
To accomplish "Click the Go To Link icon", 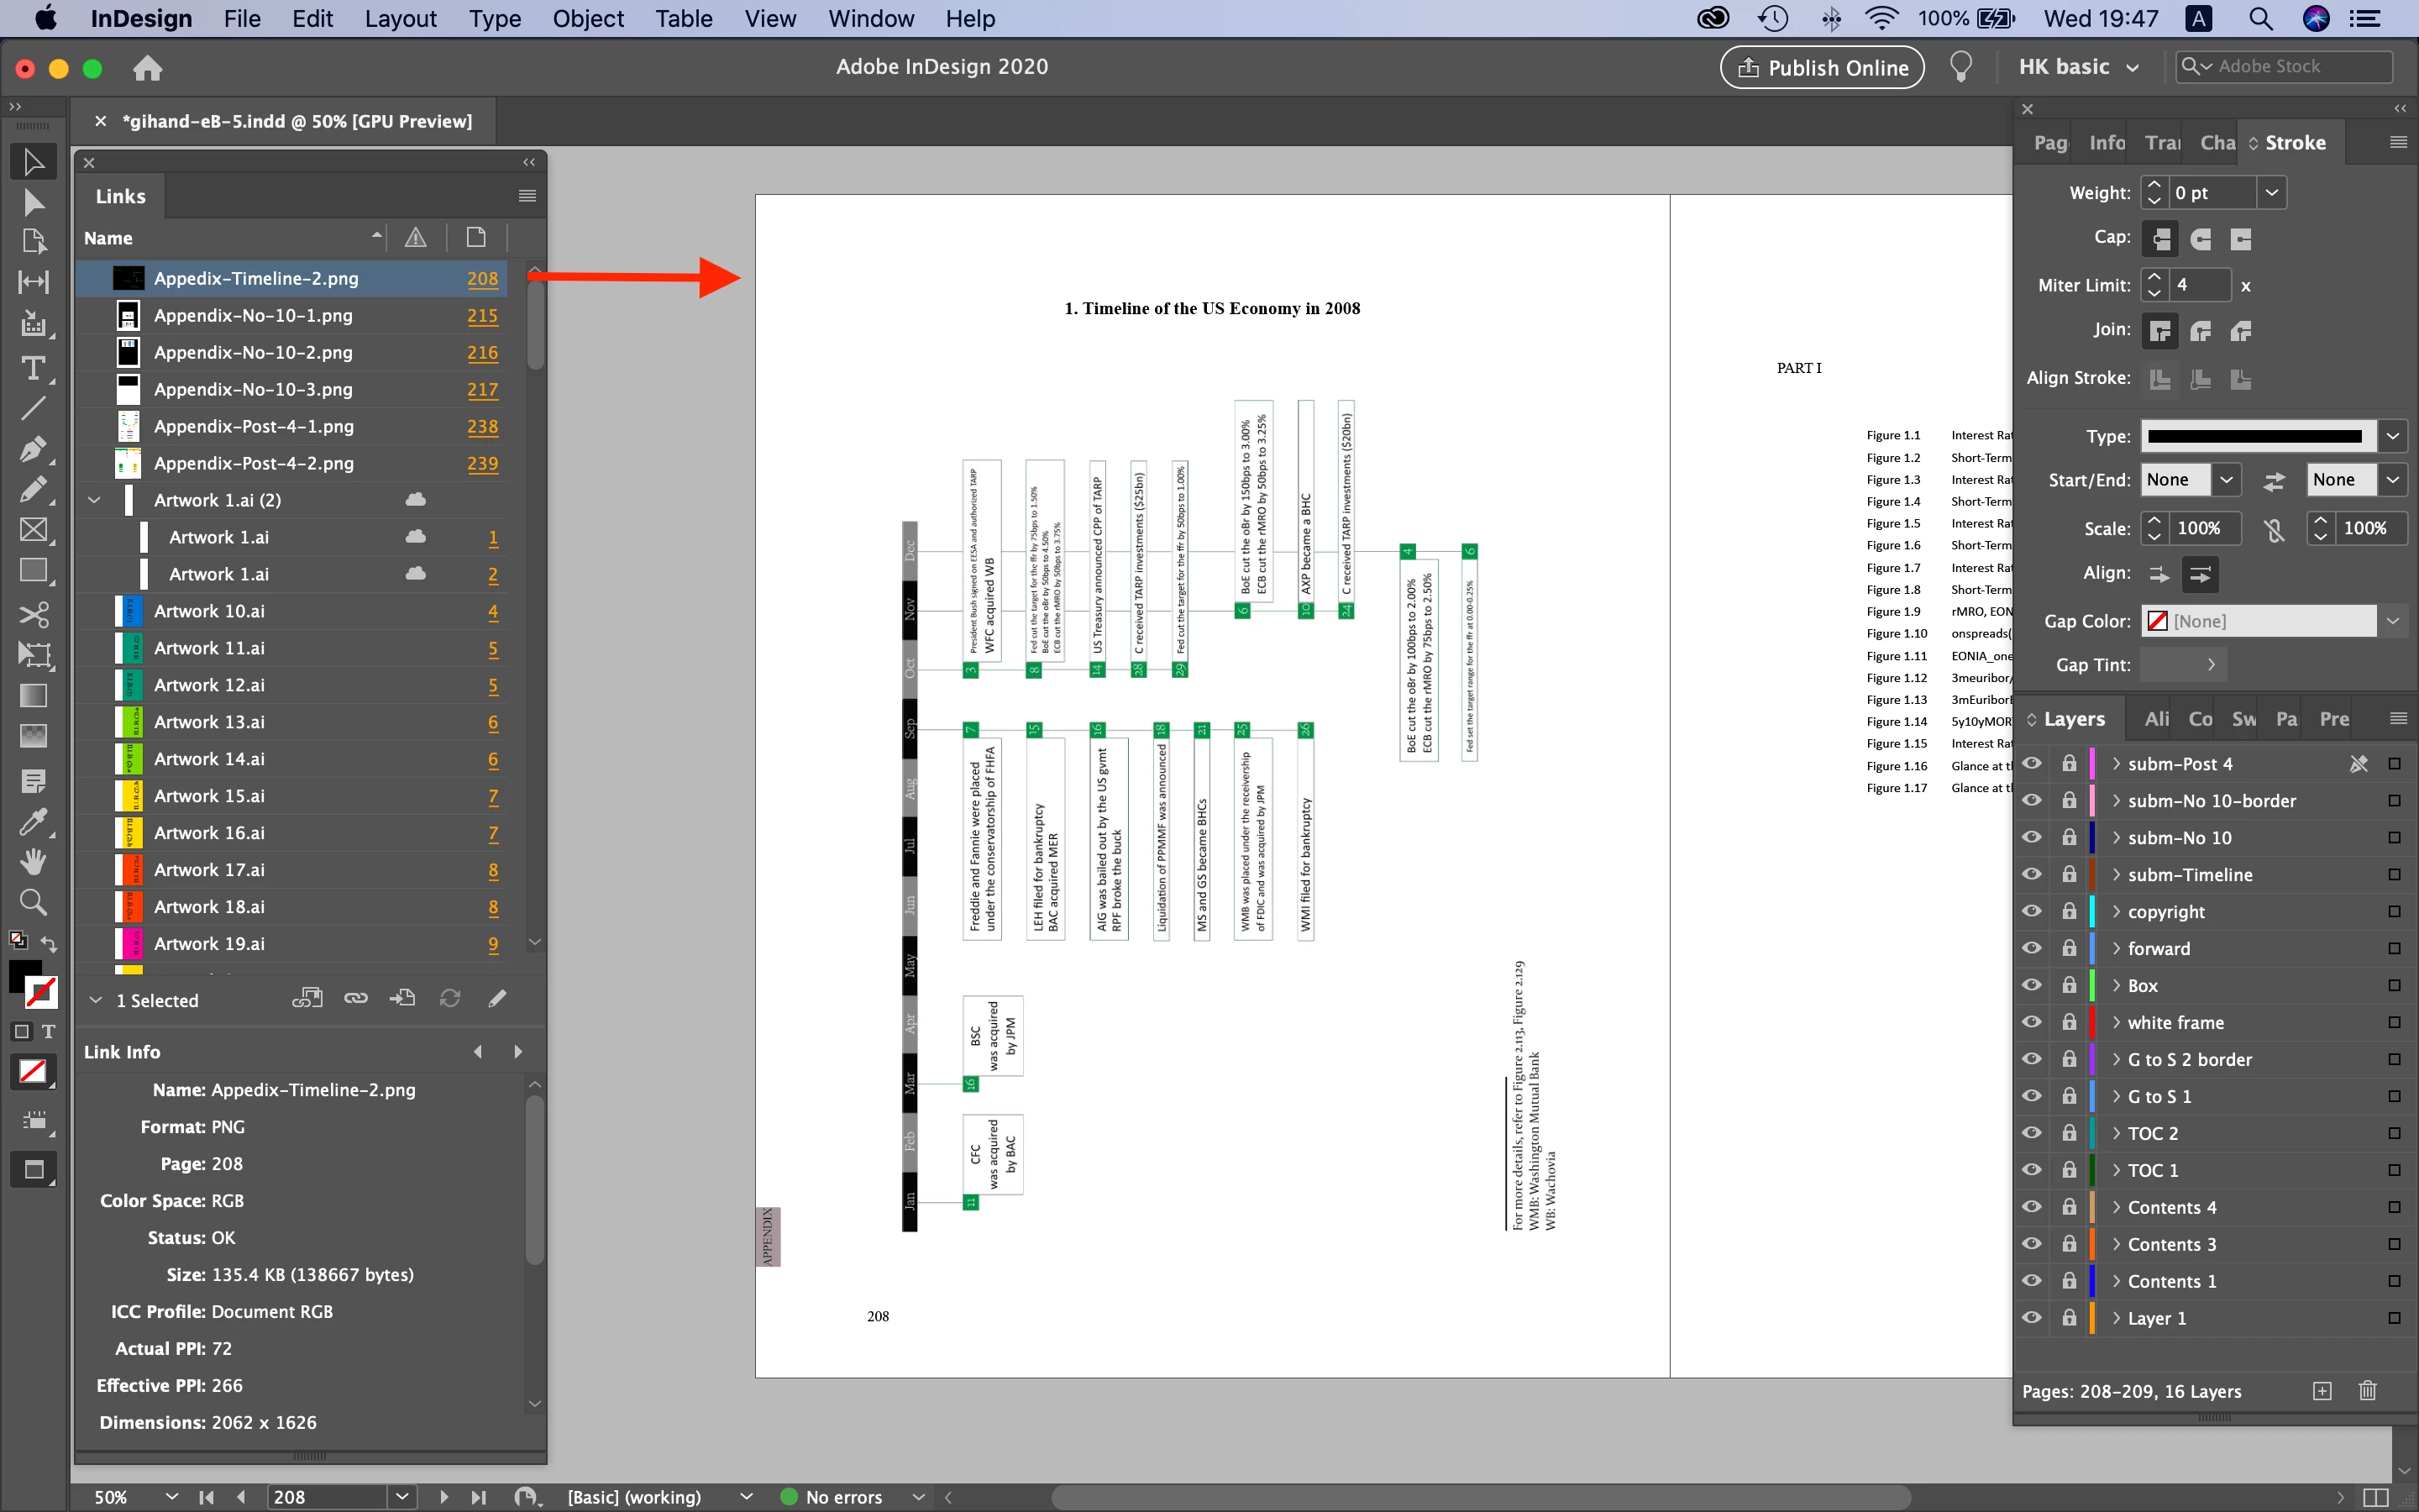I will pyautogui.click(x=403, y=998).
